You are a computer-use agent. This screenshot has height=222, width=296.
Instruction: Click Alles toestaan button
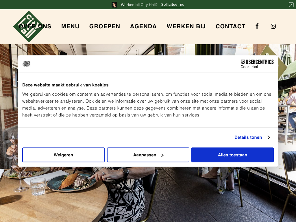tap(232, 155)
